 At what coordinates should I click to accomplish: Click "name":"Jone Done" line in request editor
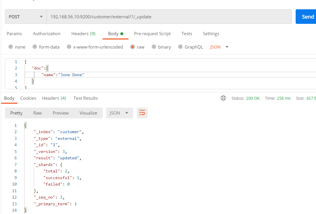tap(63, 75)
